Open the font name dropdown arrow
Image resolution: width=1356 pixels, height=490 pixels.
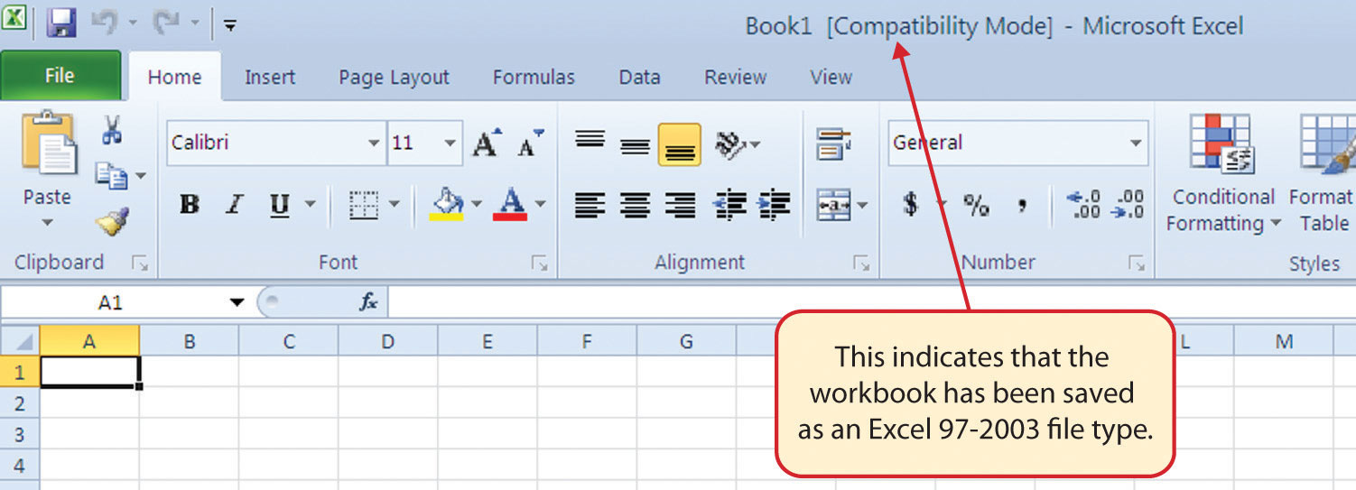374,143
